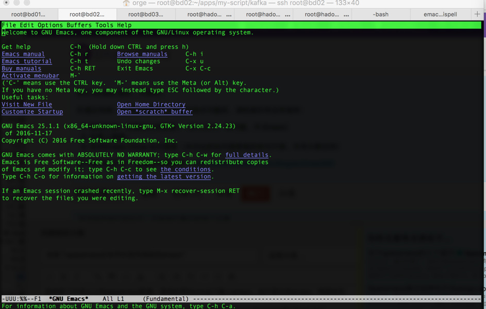Click the Options menu in Emacs
Viewport: 486px width, 309px height.
(x=50, y=25)
